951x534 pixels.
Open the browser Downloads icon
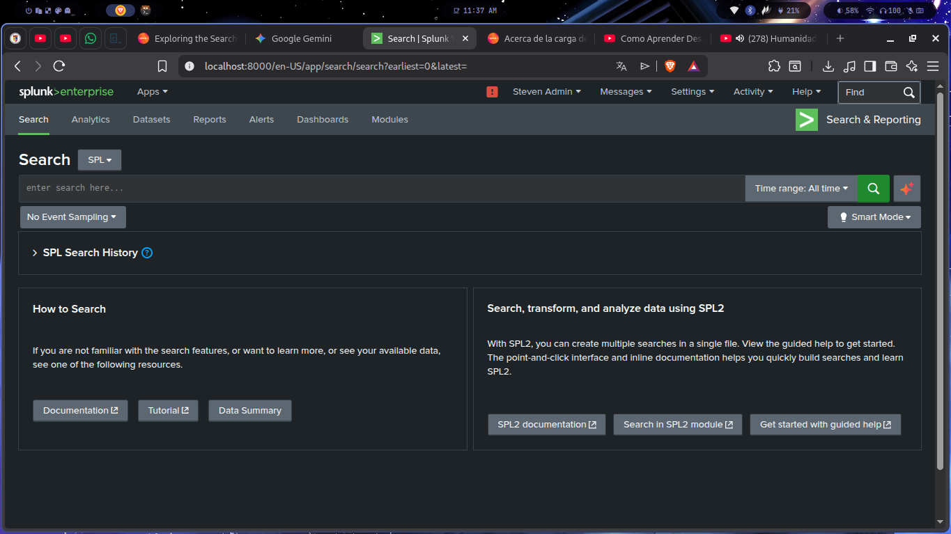pos(828,65)
